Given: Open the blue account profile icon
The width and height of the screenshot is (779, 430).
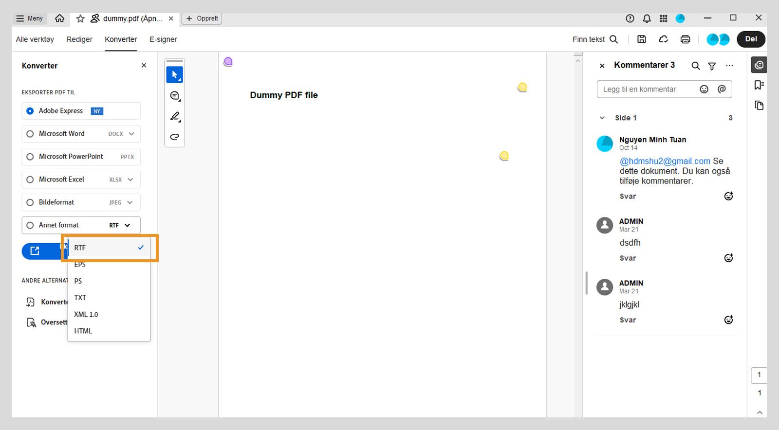Looking at the screenshot, I should tap(680, 18).
